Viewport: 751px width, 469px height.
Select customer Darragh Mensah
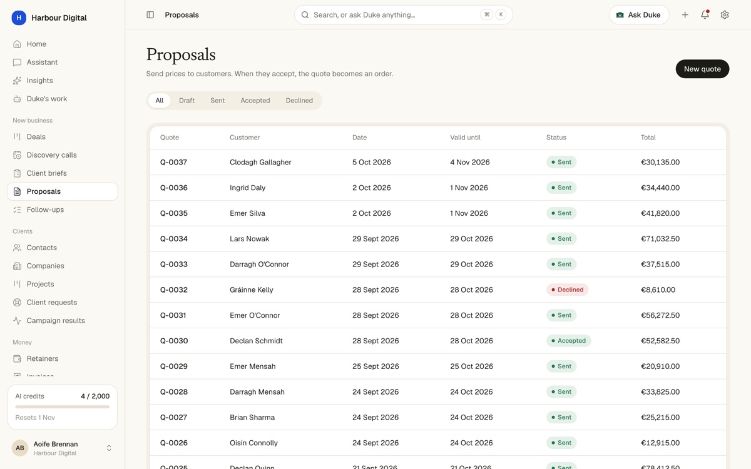(257, 392)
